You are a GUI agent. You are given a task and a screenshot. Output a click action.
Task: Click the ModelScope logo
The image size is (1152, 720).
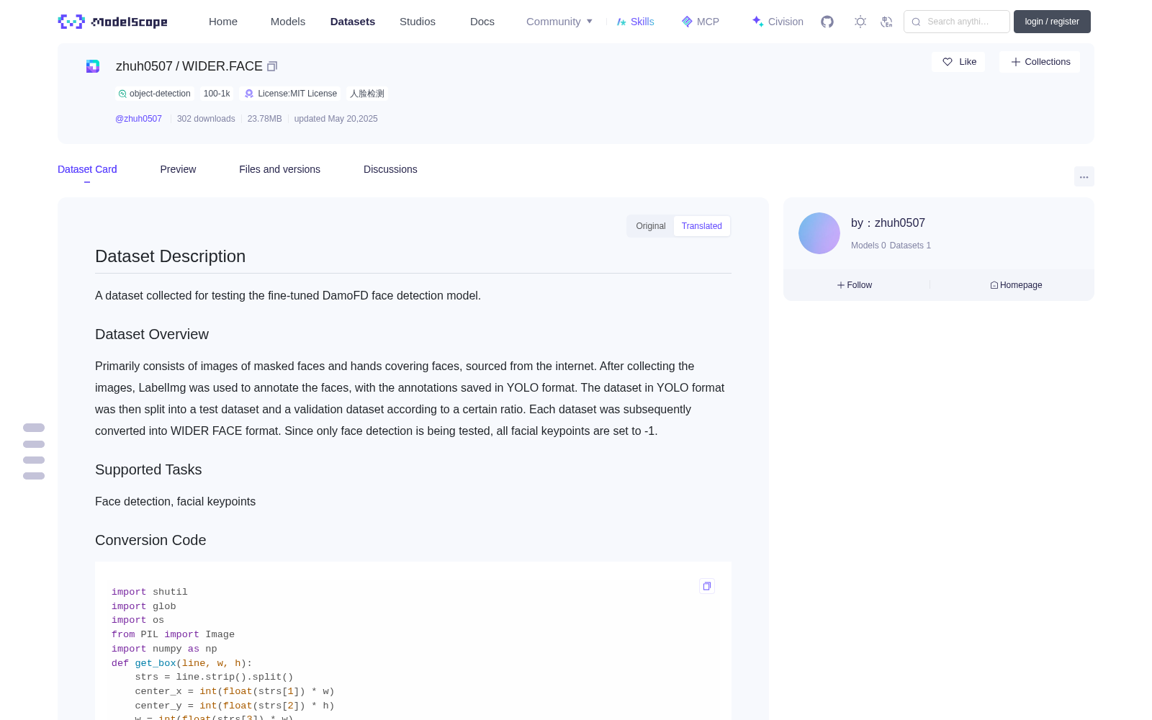[x=112, y=22]
